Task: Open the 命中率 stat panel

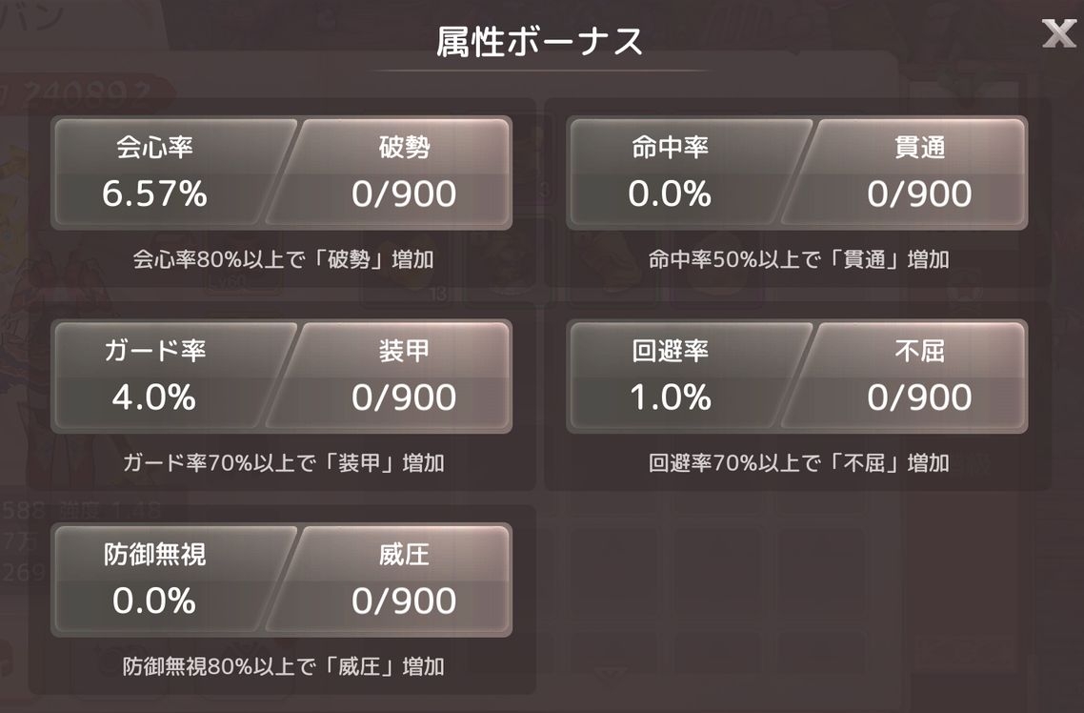Action: click(x=670, y=173)
